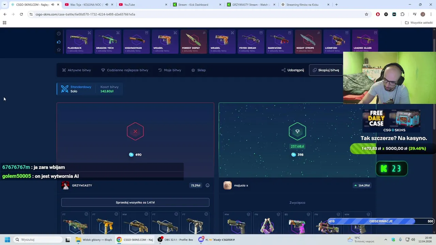Screen dimensions: 436x245
Task: Click Skopiuj bitwę button
Action: click(326, 70)
